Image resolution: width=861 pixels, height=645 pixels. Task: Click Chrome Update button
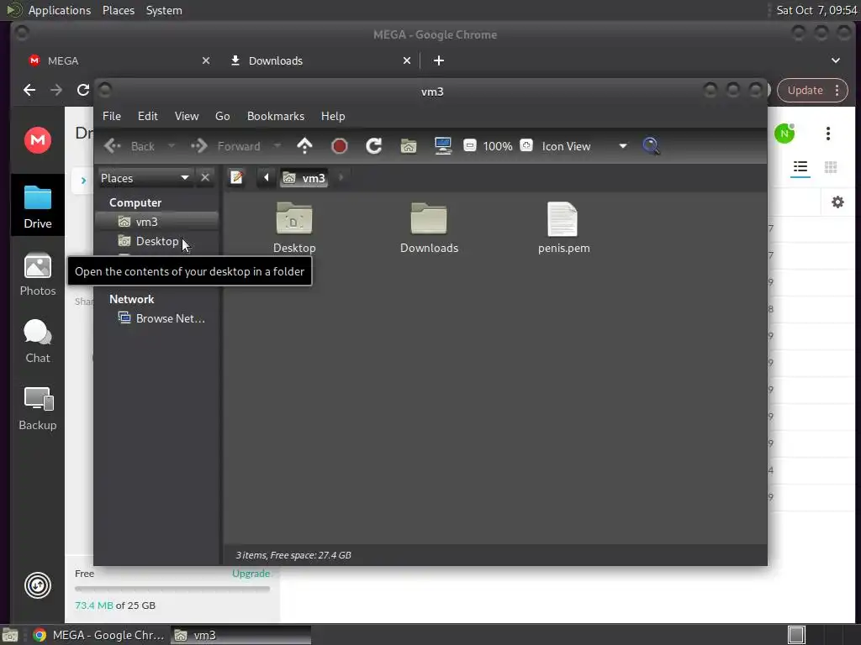(805, 90)
